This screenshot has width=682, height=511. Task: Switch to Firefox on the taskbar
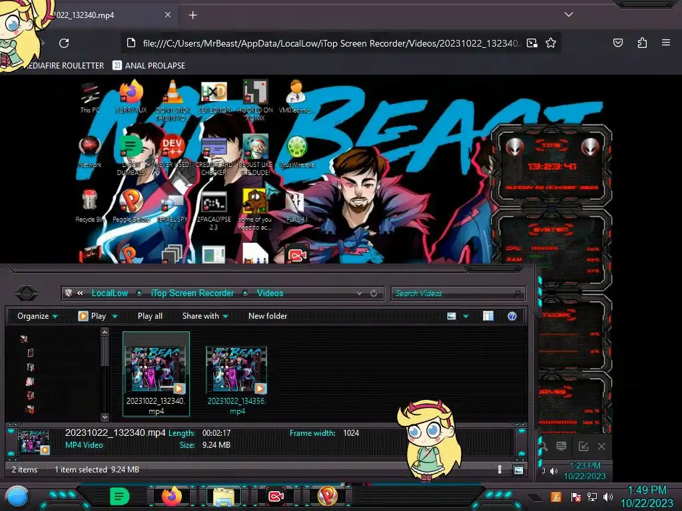pos(171,496)
